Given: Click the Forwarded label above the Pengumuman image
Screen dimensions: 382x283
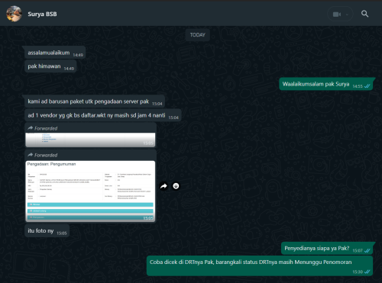Looking at the screenshot, I should 43,155.
